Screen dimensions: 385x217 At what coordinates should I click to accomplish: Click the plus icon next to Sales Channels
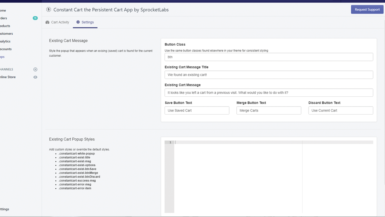[x=35, y=69]
